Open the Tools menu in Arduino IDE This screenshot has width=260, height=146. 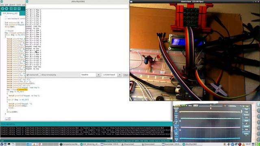pos(19,5)
